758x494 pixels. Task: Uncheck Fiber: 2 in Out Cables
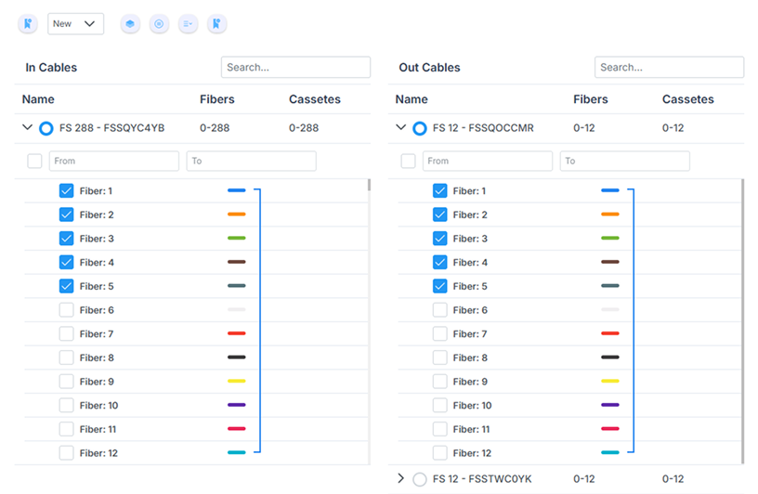point(440,214)
